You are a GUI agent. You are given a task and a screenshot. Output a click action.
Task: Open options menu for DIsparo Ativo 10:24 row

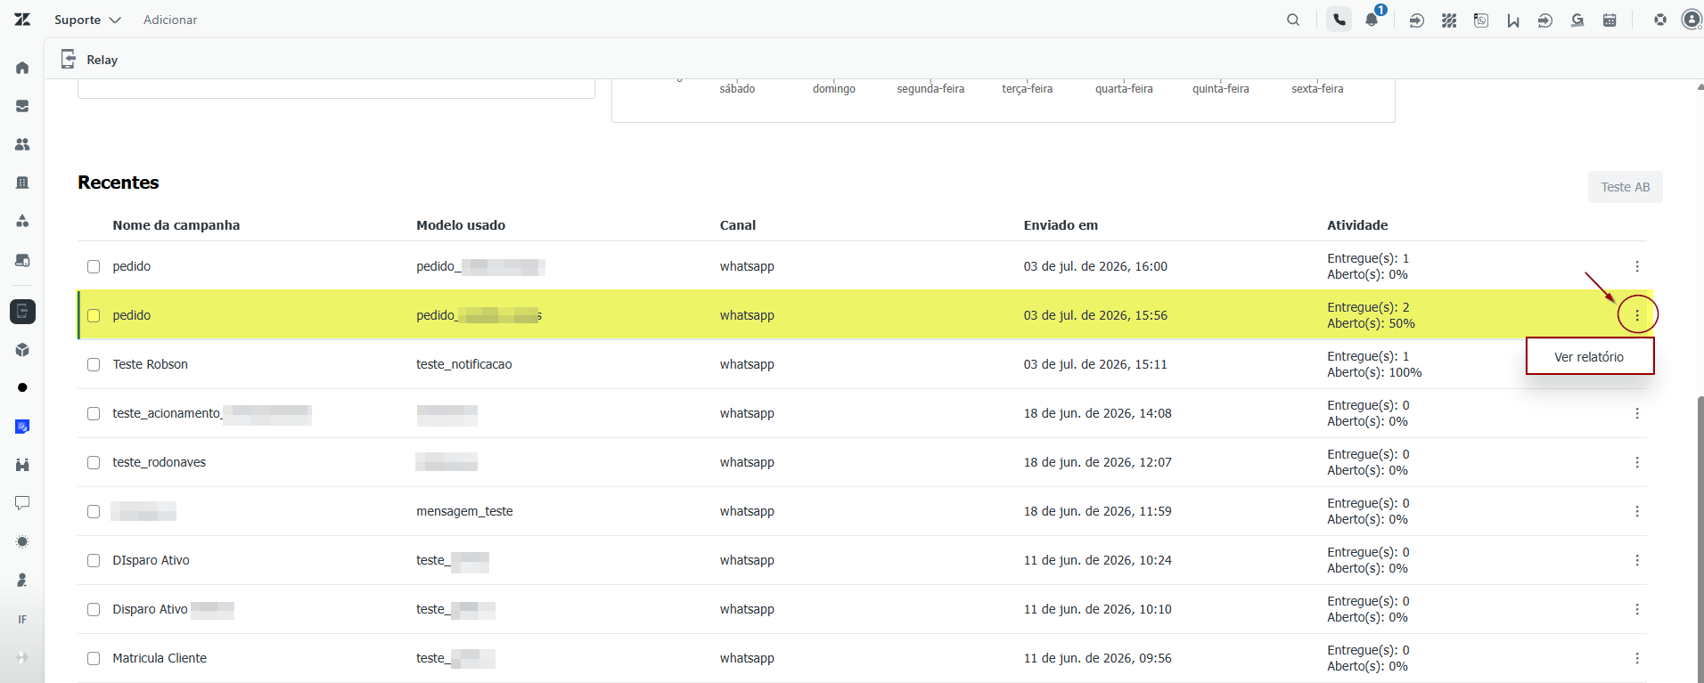click(1637, 560)
